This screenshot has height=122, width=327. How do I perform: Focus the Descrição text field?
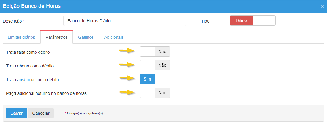coord(125,21)
